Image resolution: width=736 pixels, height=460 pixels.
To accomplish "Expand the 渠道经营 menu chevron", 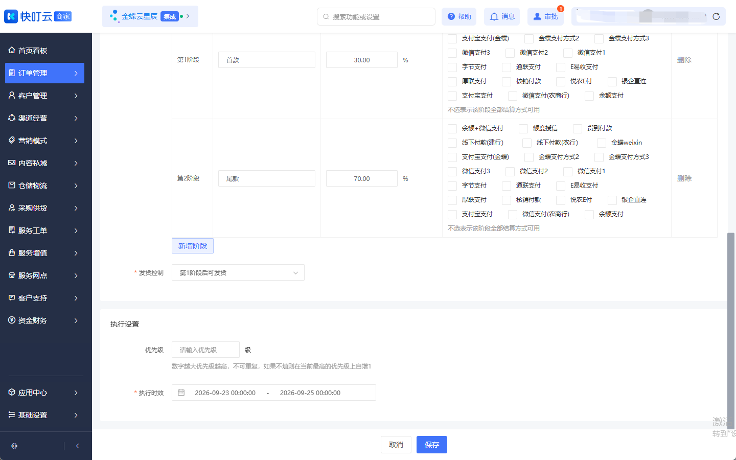I will 76,118.
